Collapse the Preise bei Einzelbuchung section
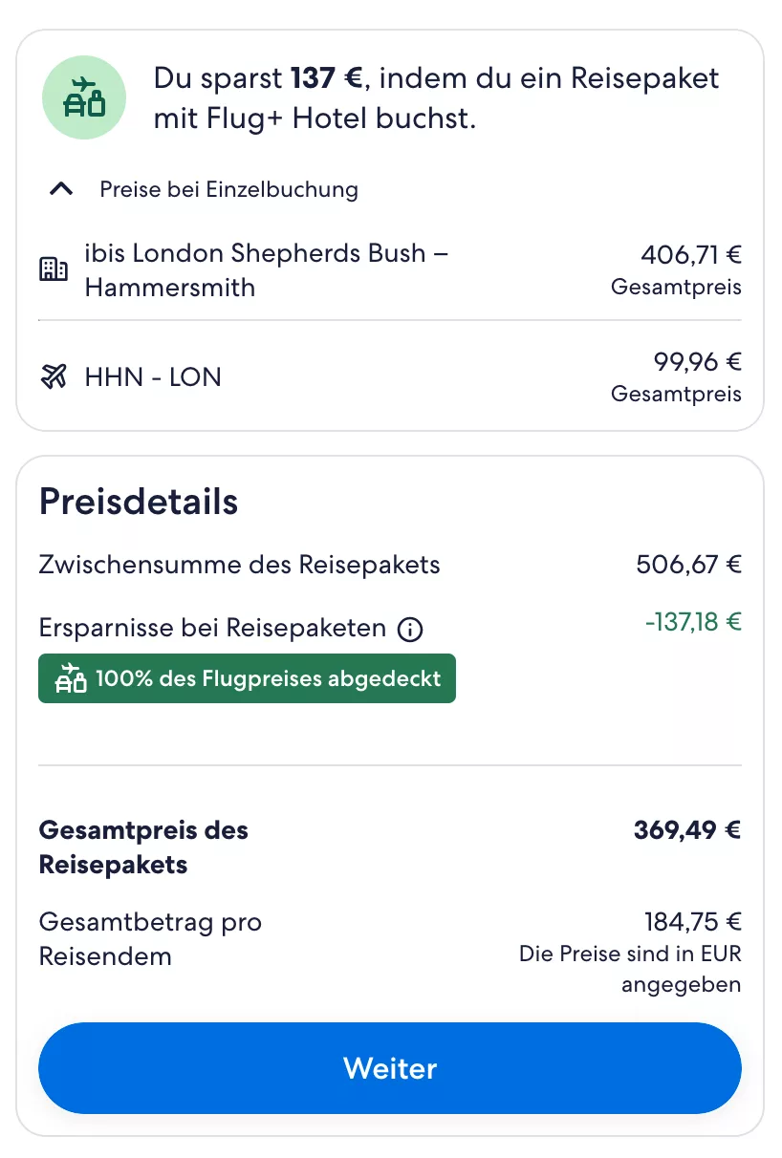 (61, 189)
